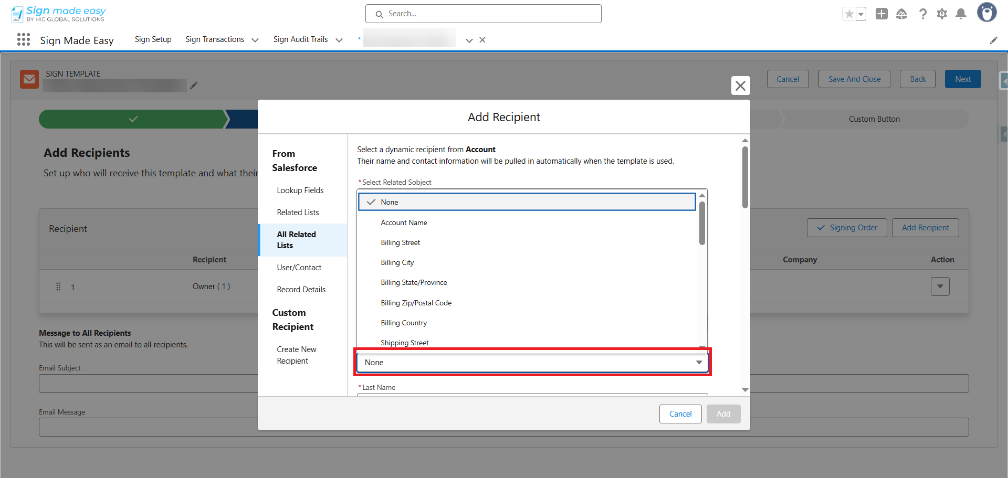
Task: Open Guidance Center trailhead icon
Action: coord(901,14)
